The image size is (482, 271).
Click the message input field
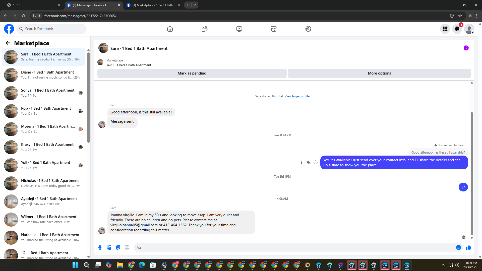pyautogui.click(x=294, y=247)
